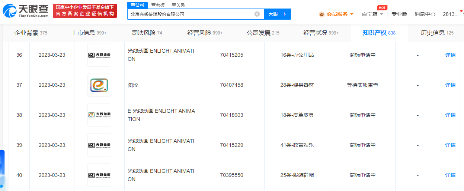Click 18类-皮革皮具 category cell
Screen dimensions: 464x191
(x=297, y=115)
